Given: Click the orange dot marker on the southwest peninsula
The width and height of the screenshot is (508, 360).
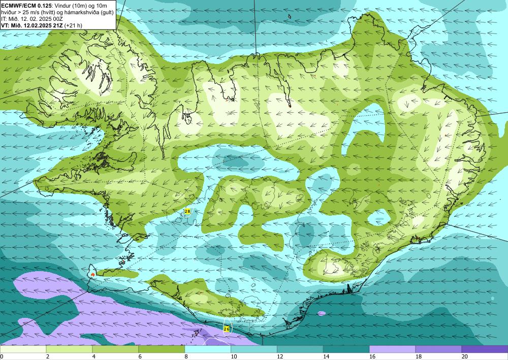Looking at the screenshot, I should [93, 275].
